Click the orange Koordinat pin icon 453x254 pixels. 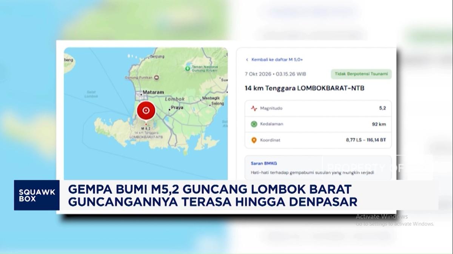point(254,140)
